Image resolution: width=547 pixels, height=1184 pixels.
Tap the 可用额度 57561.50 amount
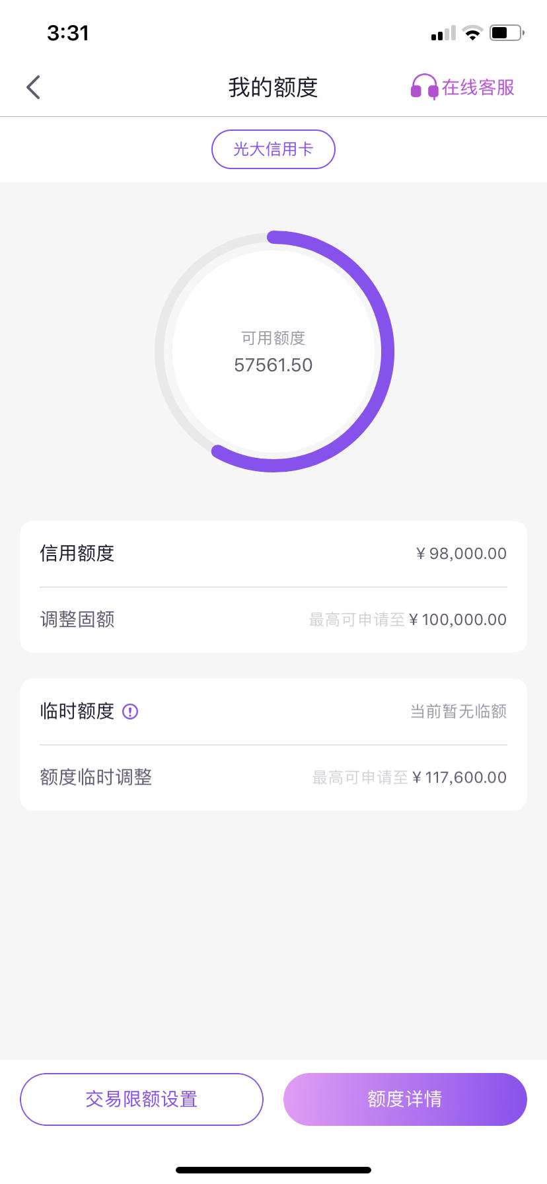[x=273, y=365]
